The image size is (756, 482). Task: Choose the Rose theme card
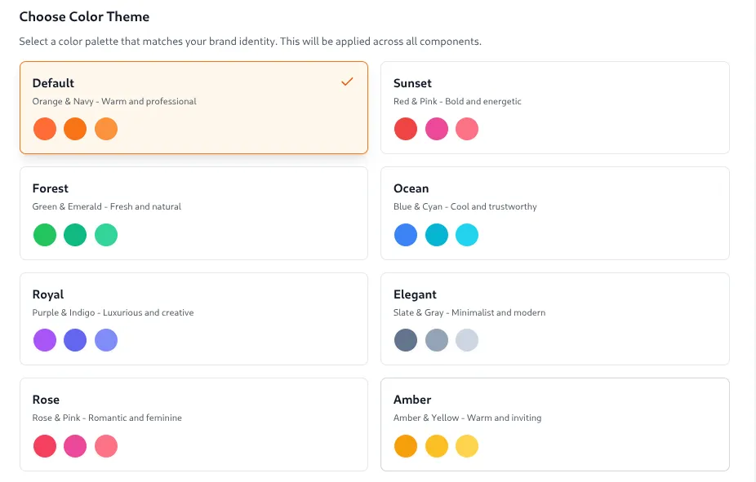click(193, 424)
